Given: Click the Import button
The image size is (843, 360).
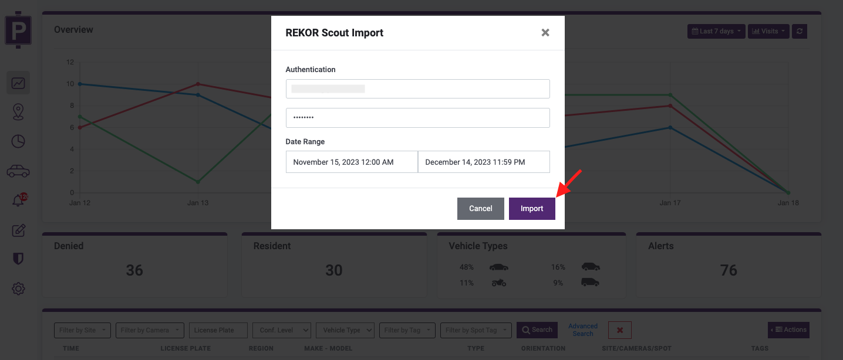Looking at the screenshot, I should [532, 209].
